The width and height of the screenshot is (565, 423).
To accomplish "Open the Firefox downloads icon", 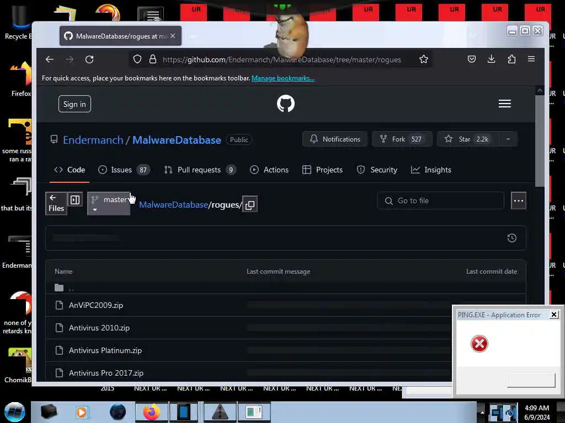I will pos(491,59).
